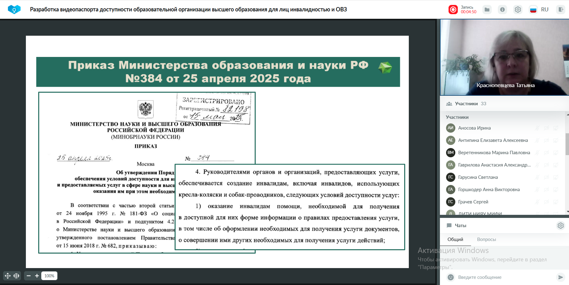Click the presentation slide title banner
Viewport: 569px width, 285px height.
(218, 72)
